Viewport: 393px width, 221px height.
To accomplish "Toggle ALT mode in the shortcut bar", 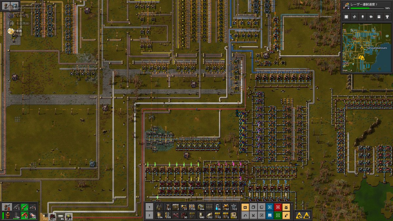I will point(245,207).
